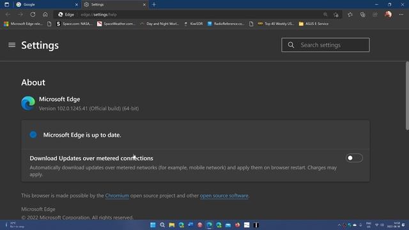Screen dimensions: 409x230
Task: Open blank-page bookmark before Top 40 Weekly
Action: pos(251,24)
